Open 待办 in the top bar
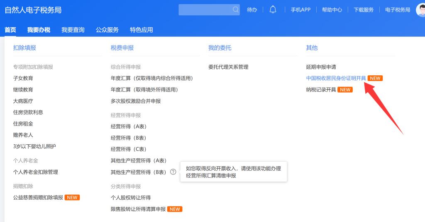Viewport: 425px width, 222px height. (x=252, y=10)
